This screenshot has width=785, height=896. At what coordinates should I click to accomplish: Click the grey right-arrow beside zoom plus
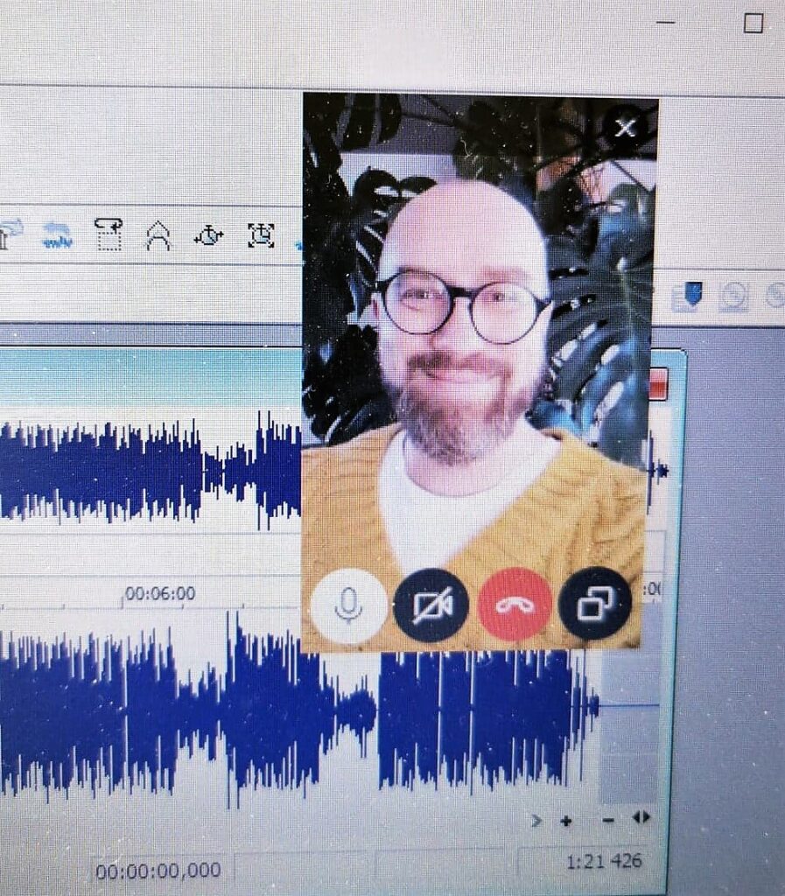[x=536, y=820]
